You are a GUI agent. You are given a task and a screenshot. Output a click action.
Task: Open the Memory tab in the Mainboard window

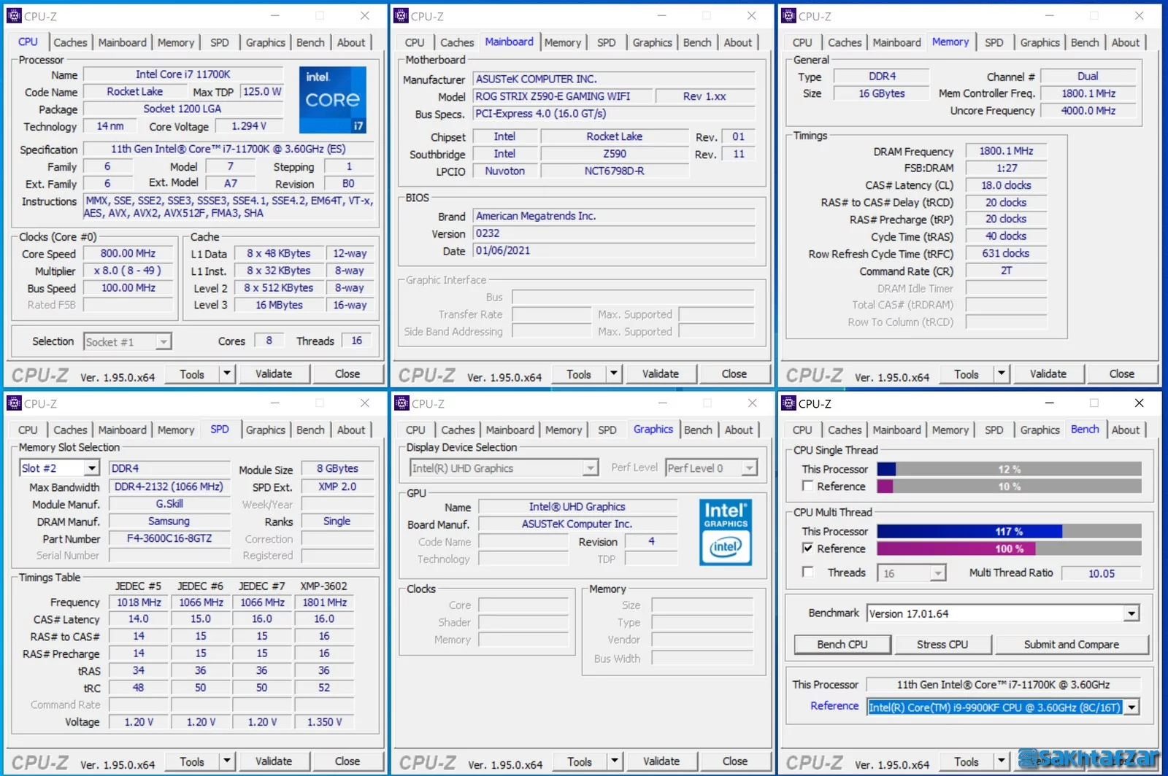tap(563, 42)
